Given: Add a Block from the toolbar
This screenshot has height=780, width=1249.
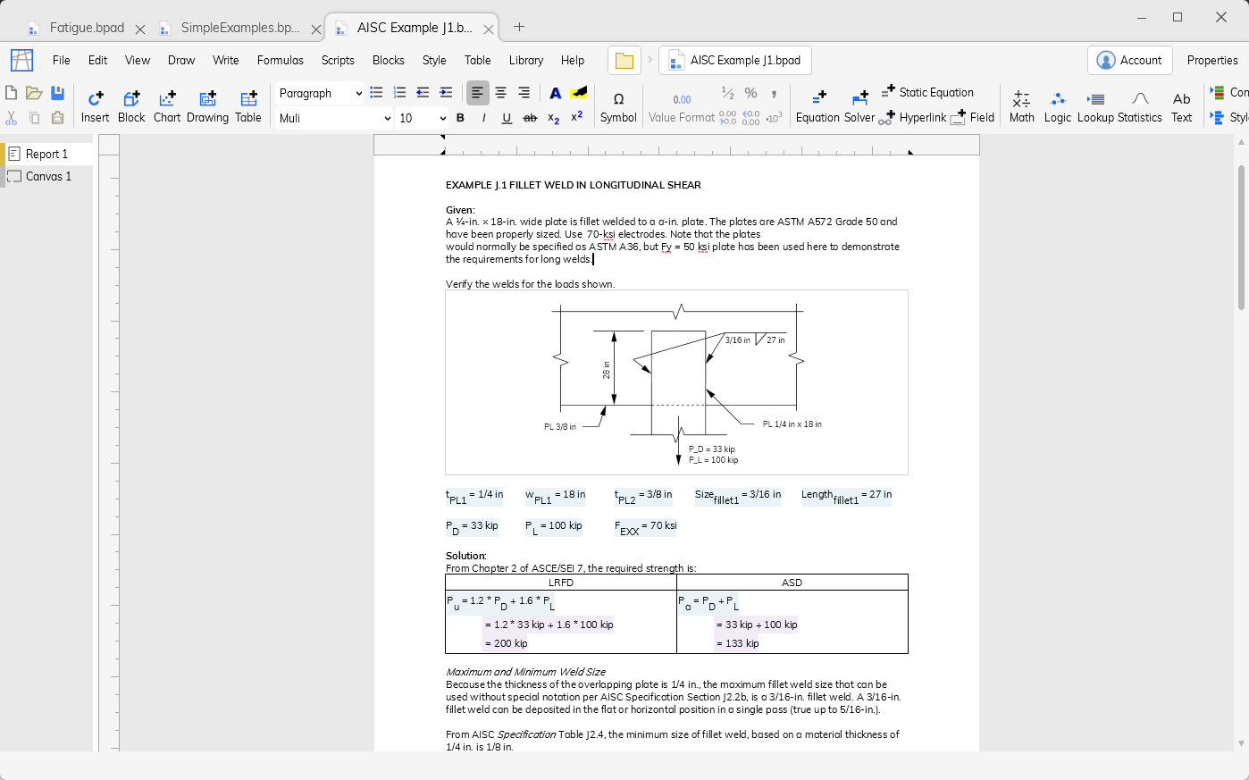Looking at the screenshot, I should coord(131,105).
